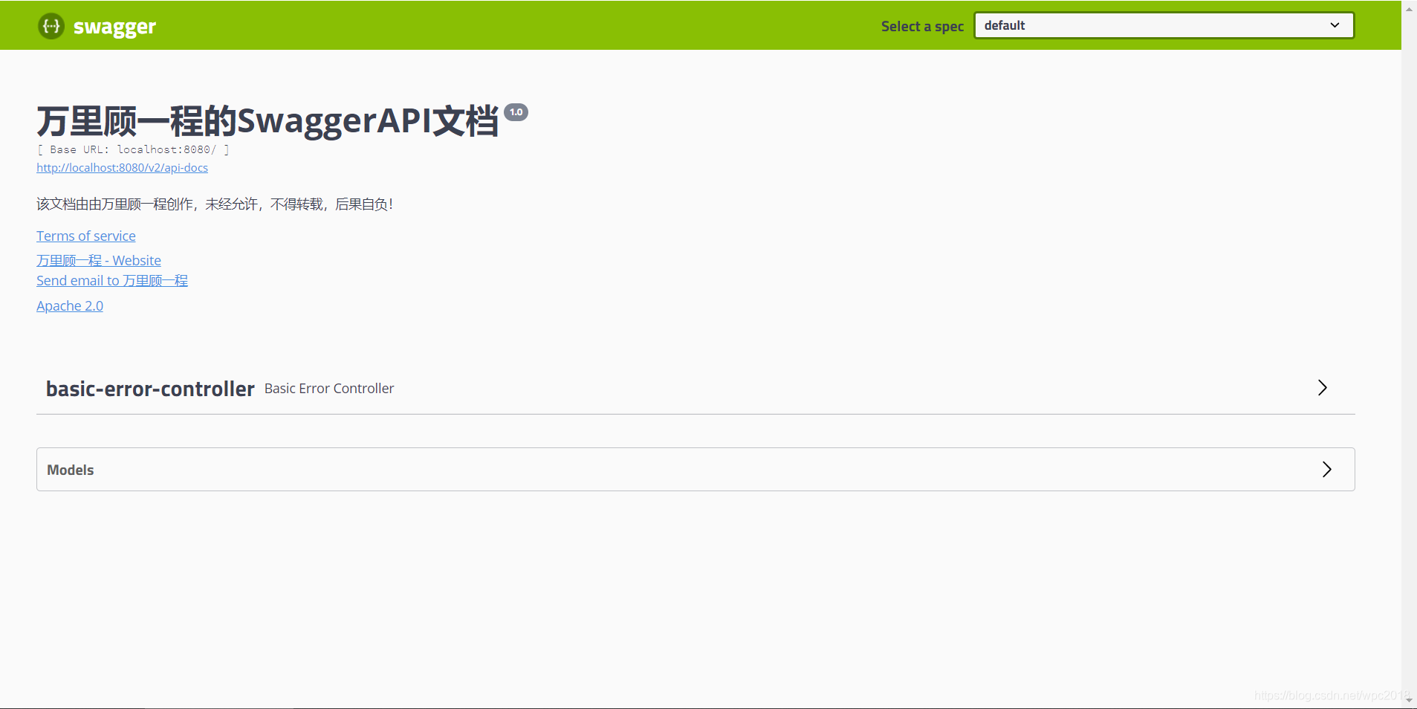This screenshot has width=1417, height=709.
Task: Open the http://localhost:8080/v2/api-docs link
Action: (x=122, y=167)
